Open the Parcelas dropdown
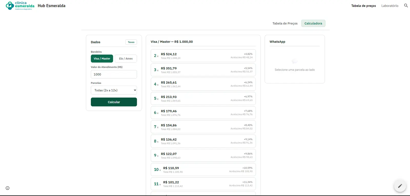410x196 pixels. (x=114, y=90)
